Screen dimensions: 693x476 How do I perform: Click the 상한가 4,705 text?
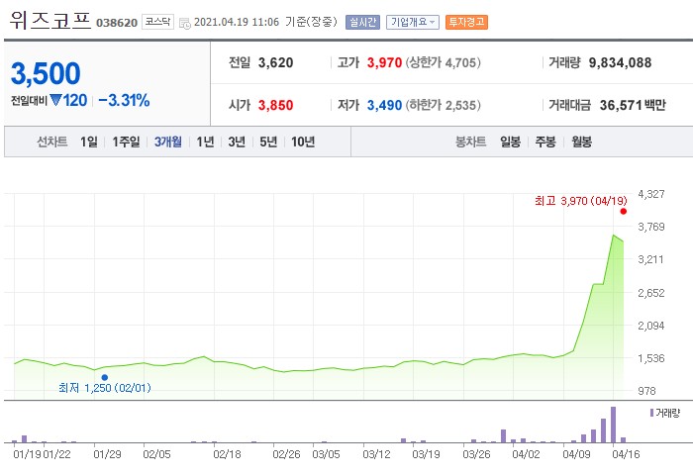pyautogui.click(x=443, y=62)
